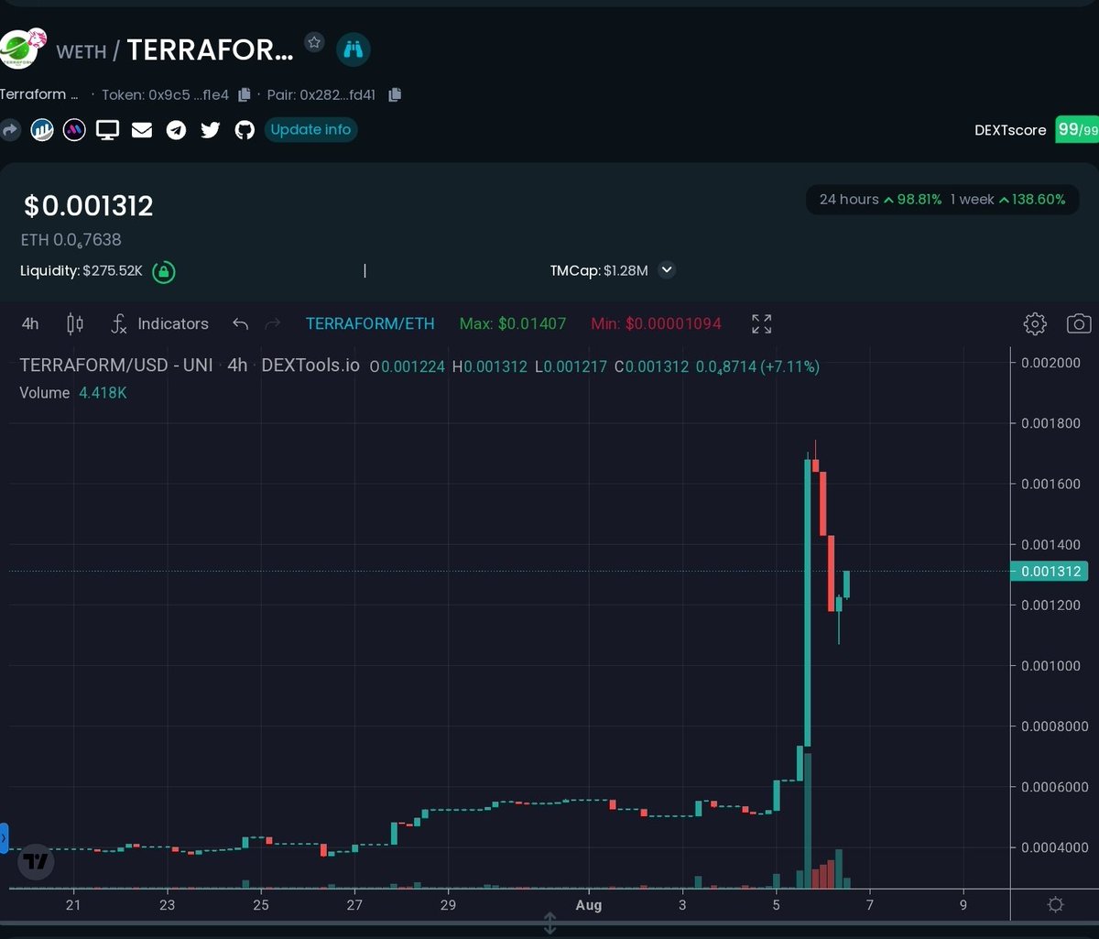Click the Min: $0.00001094 label
Image resolution: width=1099 pixels, height=939 pixels.
tap(657, 323)
